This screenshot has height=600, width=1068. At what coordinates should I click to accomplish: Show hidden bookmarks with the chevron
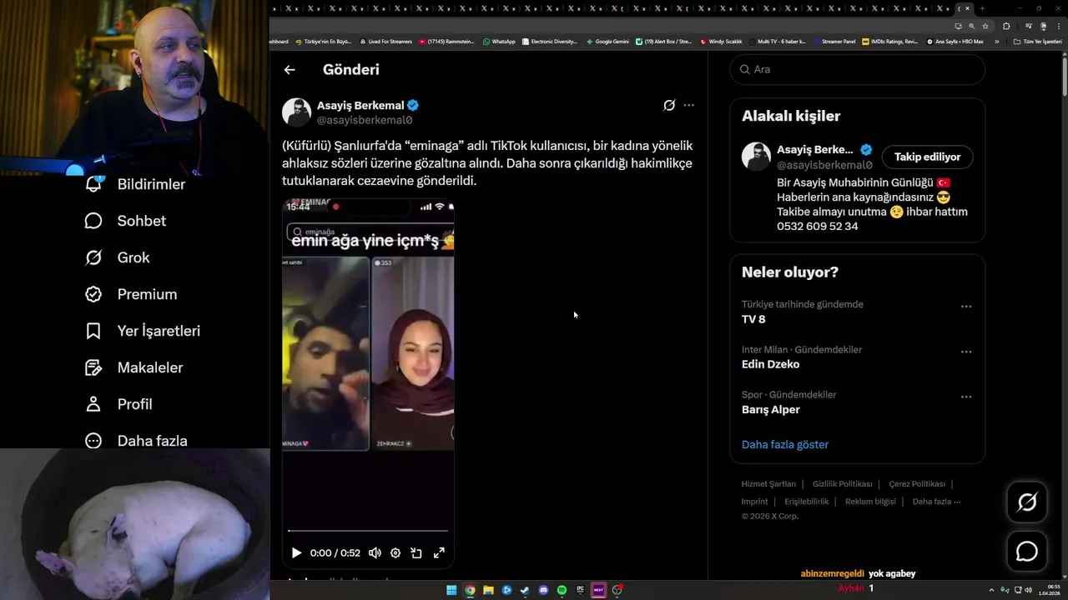click(996, 41)
